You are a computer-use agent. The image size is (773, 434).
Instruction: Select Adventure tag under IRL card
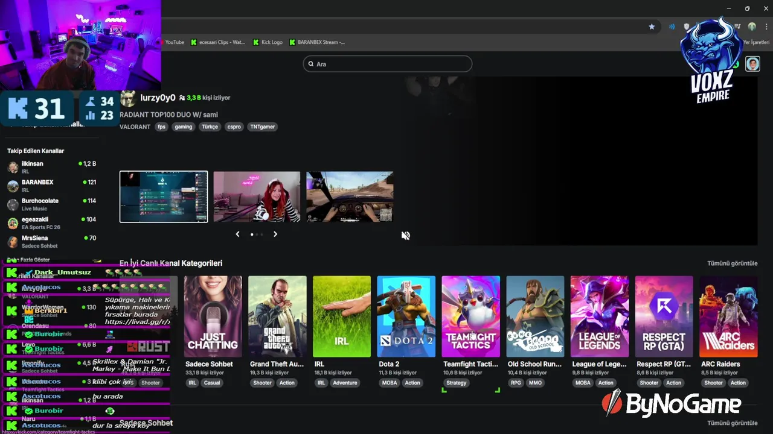point(345,383)
